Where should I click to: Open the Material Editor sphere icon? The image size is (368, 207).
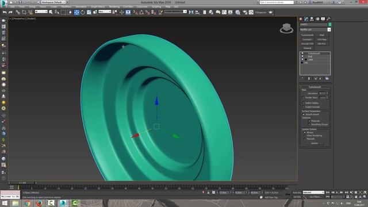pyautogui.click(x=237, y=12)
